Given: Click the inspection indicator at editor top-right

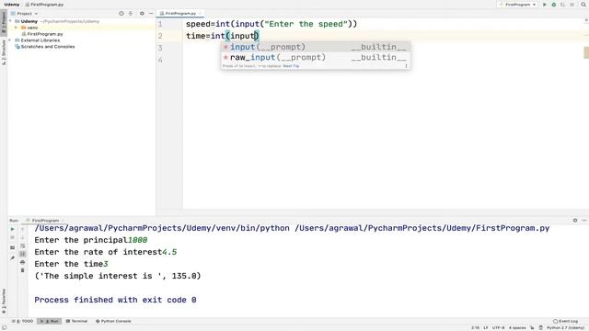Looking at the screenshot, I should point(586,20).
